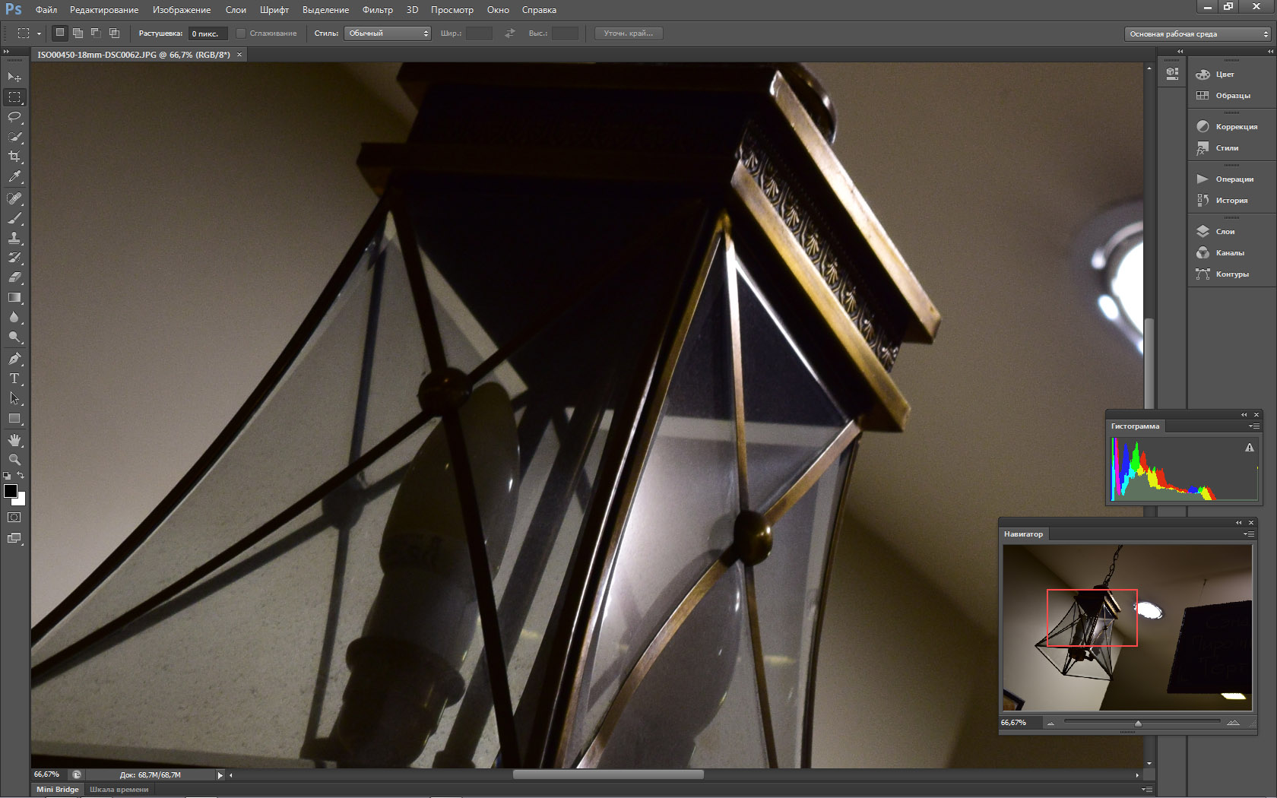
Task: Choose Add to Selection mode
Action: (78, 33)
